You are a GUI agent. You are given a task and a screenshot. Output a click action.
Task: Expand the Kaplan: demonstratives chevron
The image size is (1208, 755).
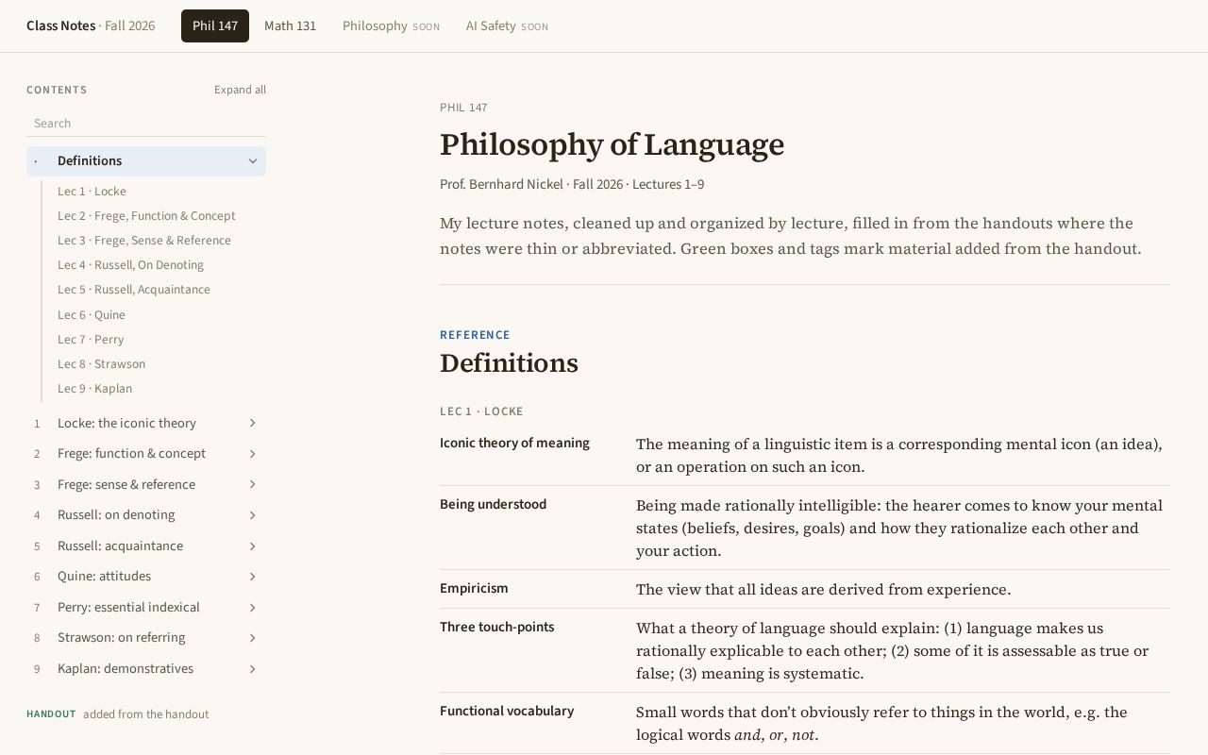pos(253,668)
